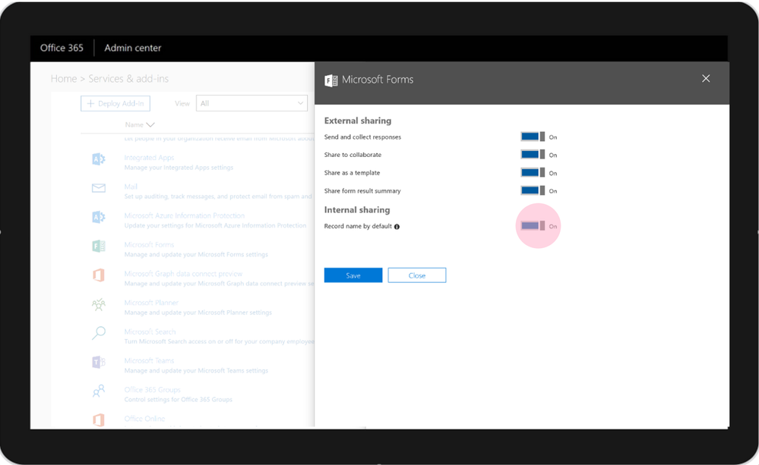Click the Azure Information Protection icon

tap(98, 217)
